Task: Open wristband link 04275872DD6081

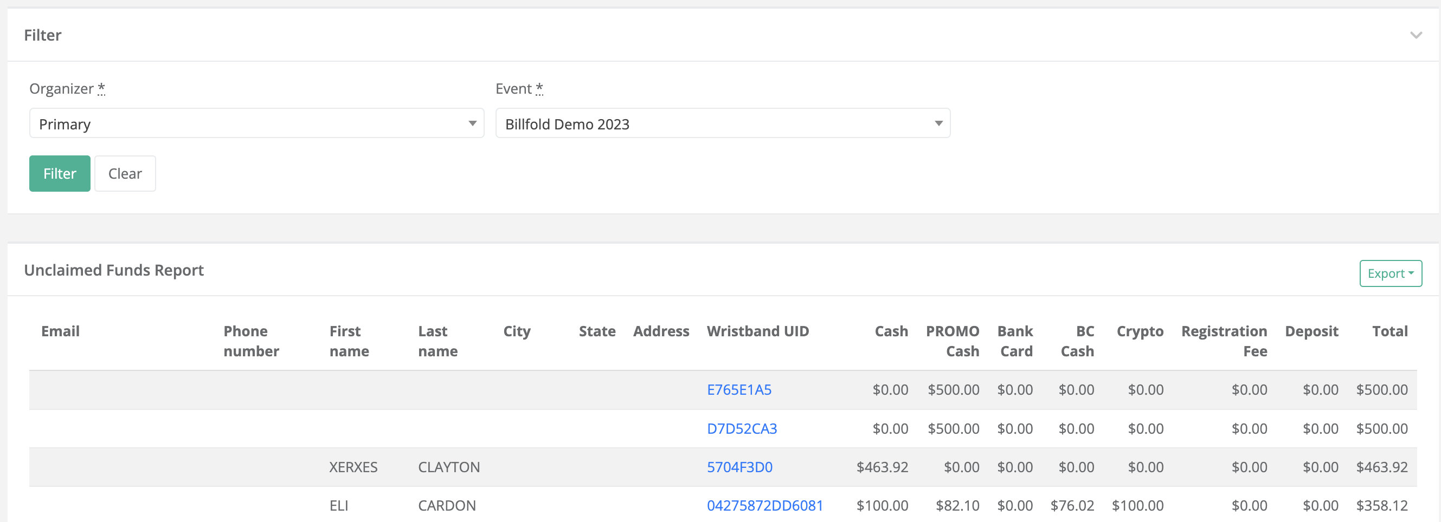Action: 765,506
